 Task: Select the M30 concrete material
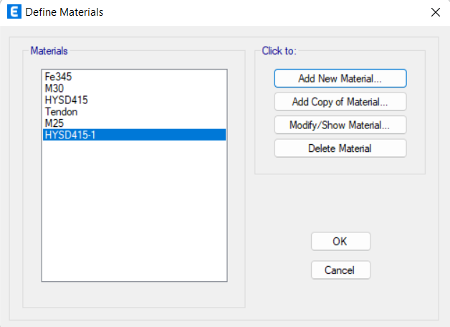point(54,88)
